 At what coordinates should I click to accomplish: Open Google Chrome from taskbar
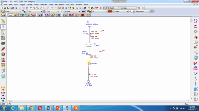coord(31,108)
